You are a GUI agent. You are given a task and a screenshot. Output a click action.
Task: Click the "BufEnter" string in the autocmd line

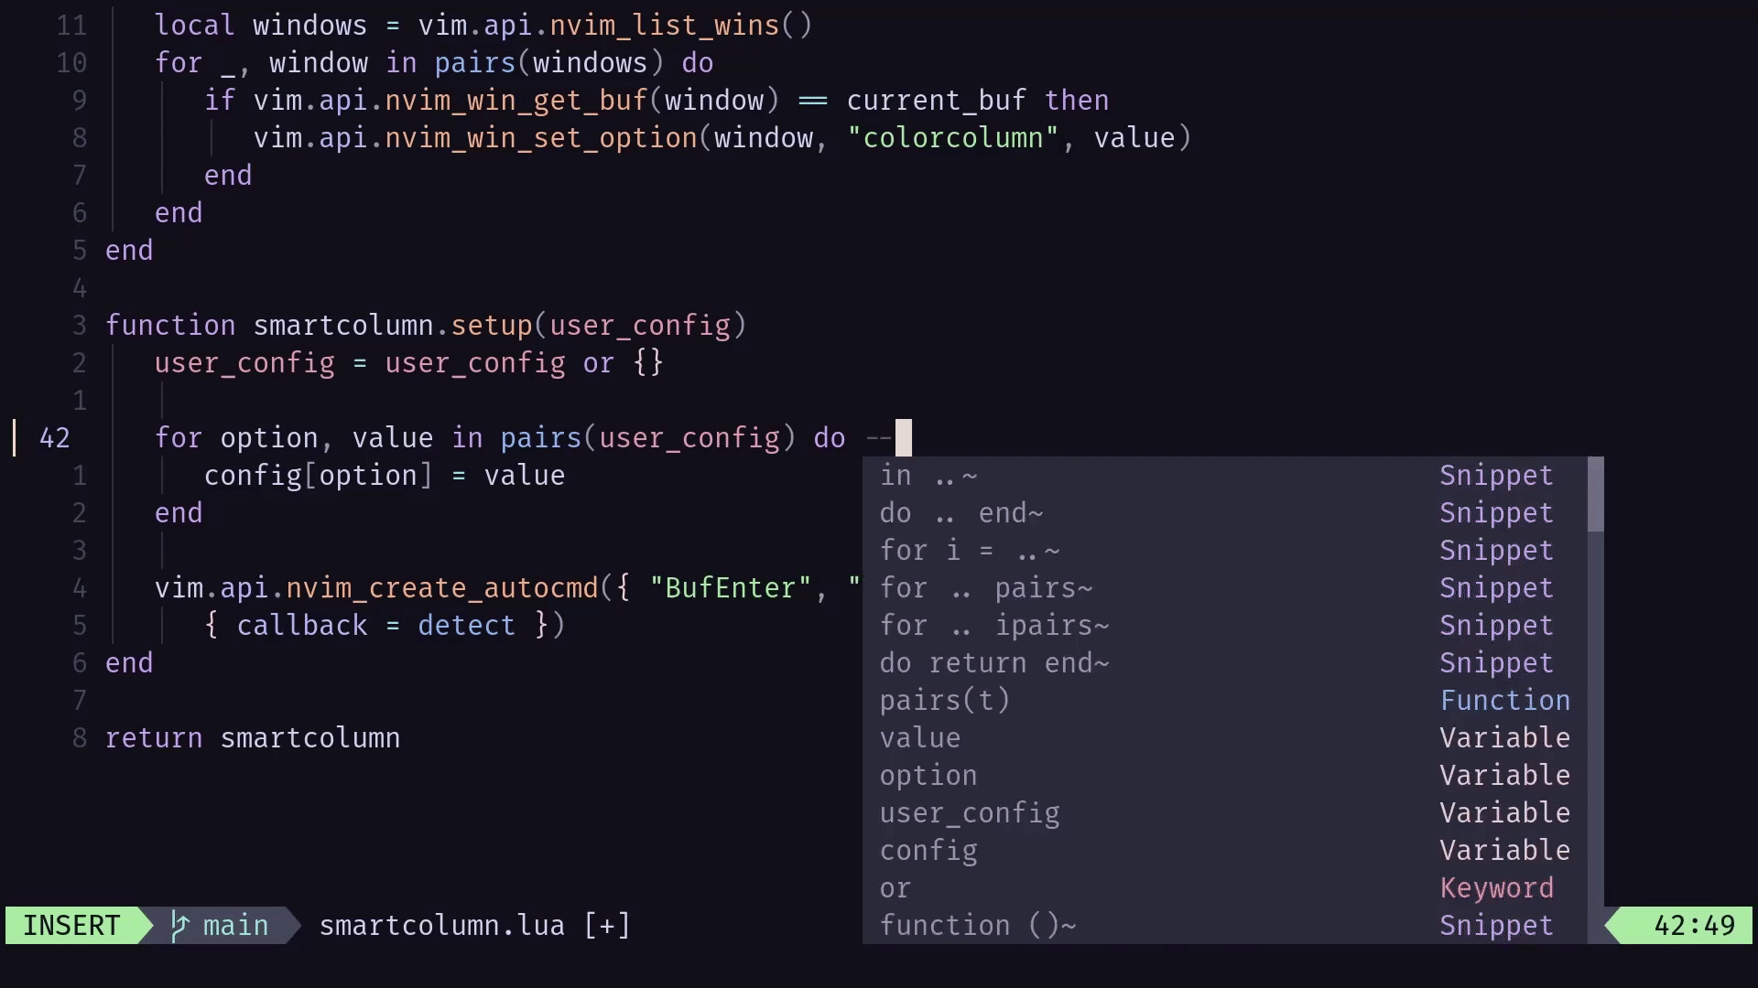pyautogui.click(x=730, y=588)
